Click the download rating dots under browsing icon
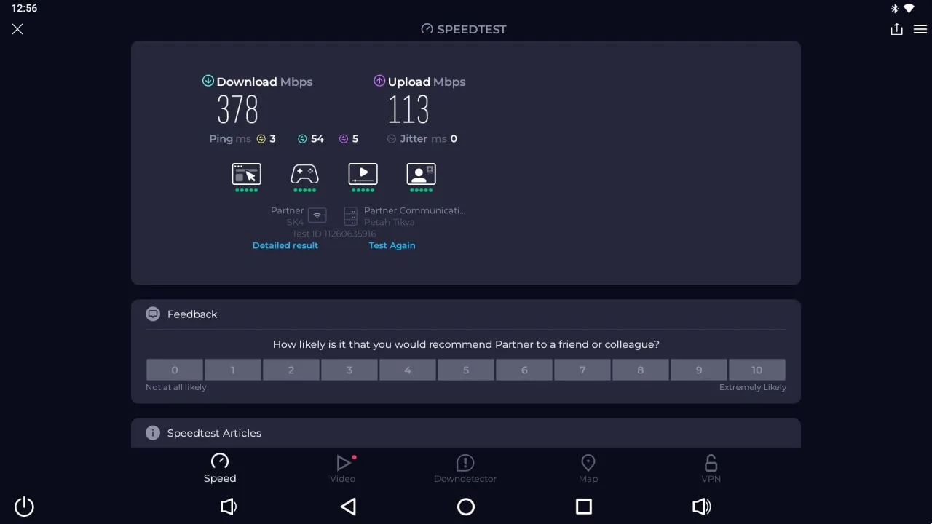 coord(246,191)
